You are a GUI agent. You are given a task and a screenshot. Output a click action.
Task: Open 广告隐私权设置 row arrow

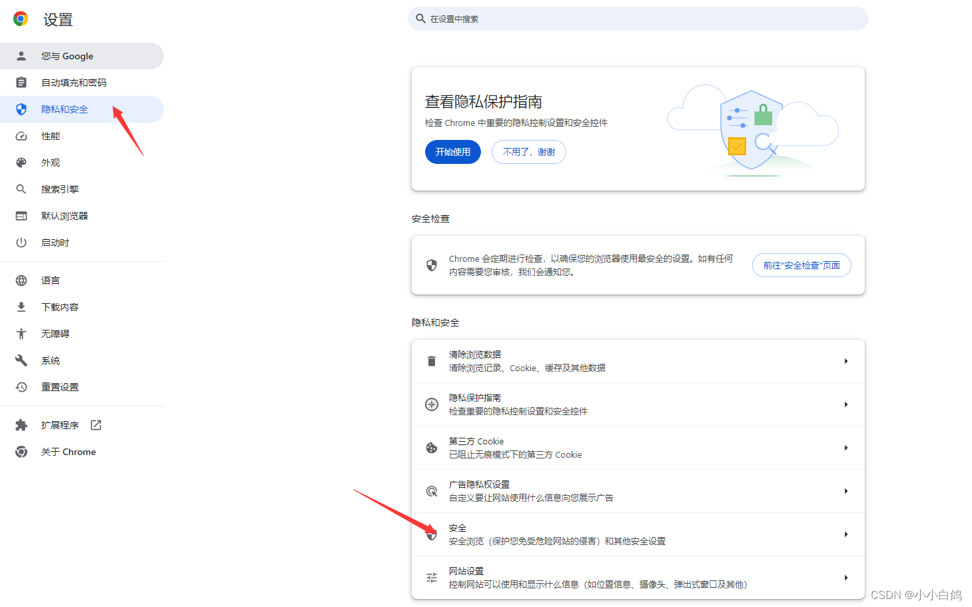coord(846,491)
